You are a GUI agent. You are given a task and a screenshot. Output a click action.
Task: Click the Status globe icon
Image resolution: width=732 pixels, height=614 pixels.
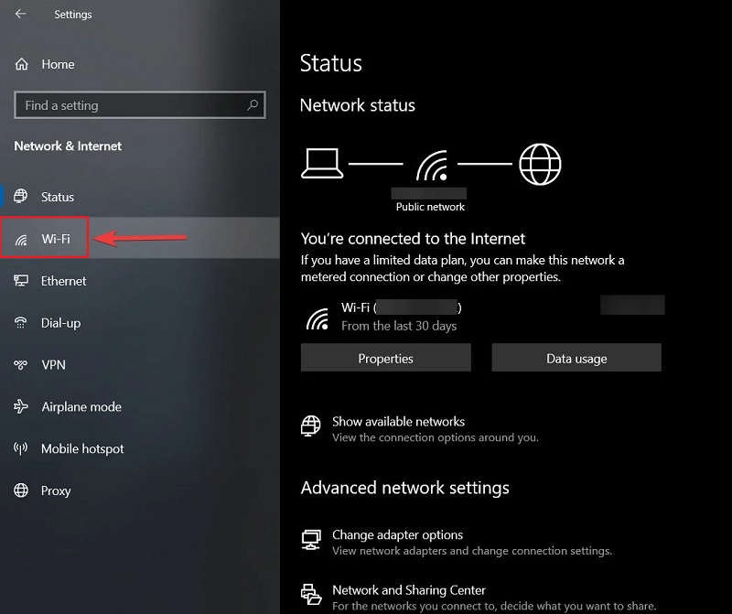tap(21, 197)
